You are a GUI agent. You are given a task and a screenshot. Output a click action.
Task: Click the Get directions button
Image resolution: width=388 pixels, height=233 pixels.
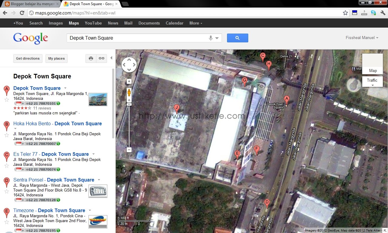click(28, 58)
